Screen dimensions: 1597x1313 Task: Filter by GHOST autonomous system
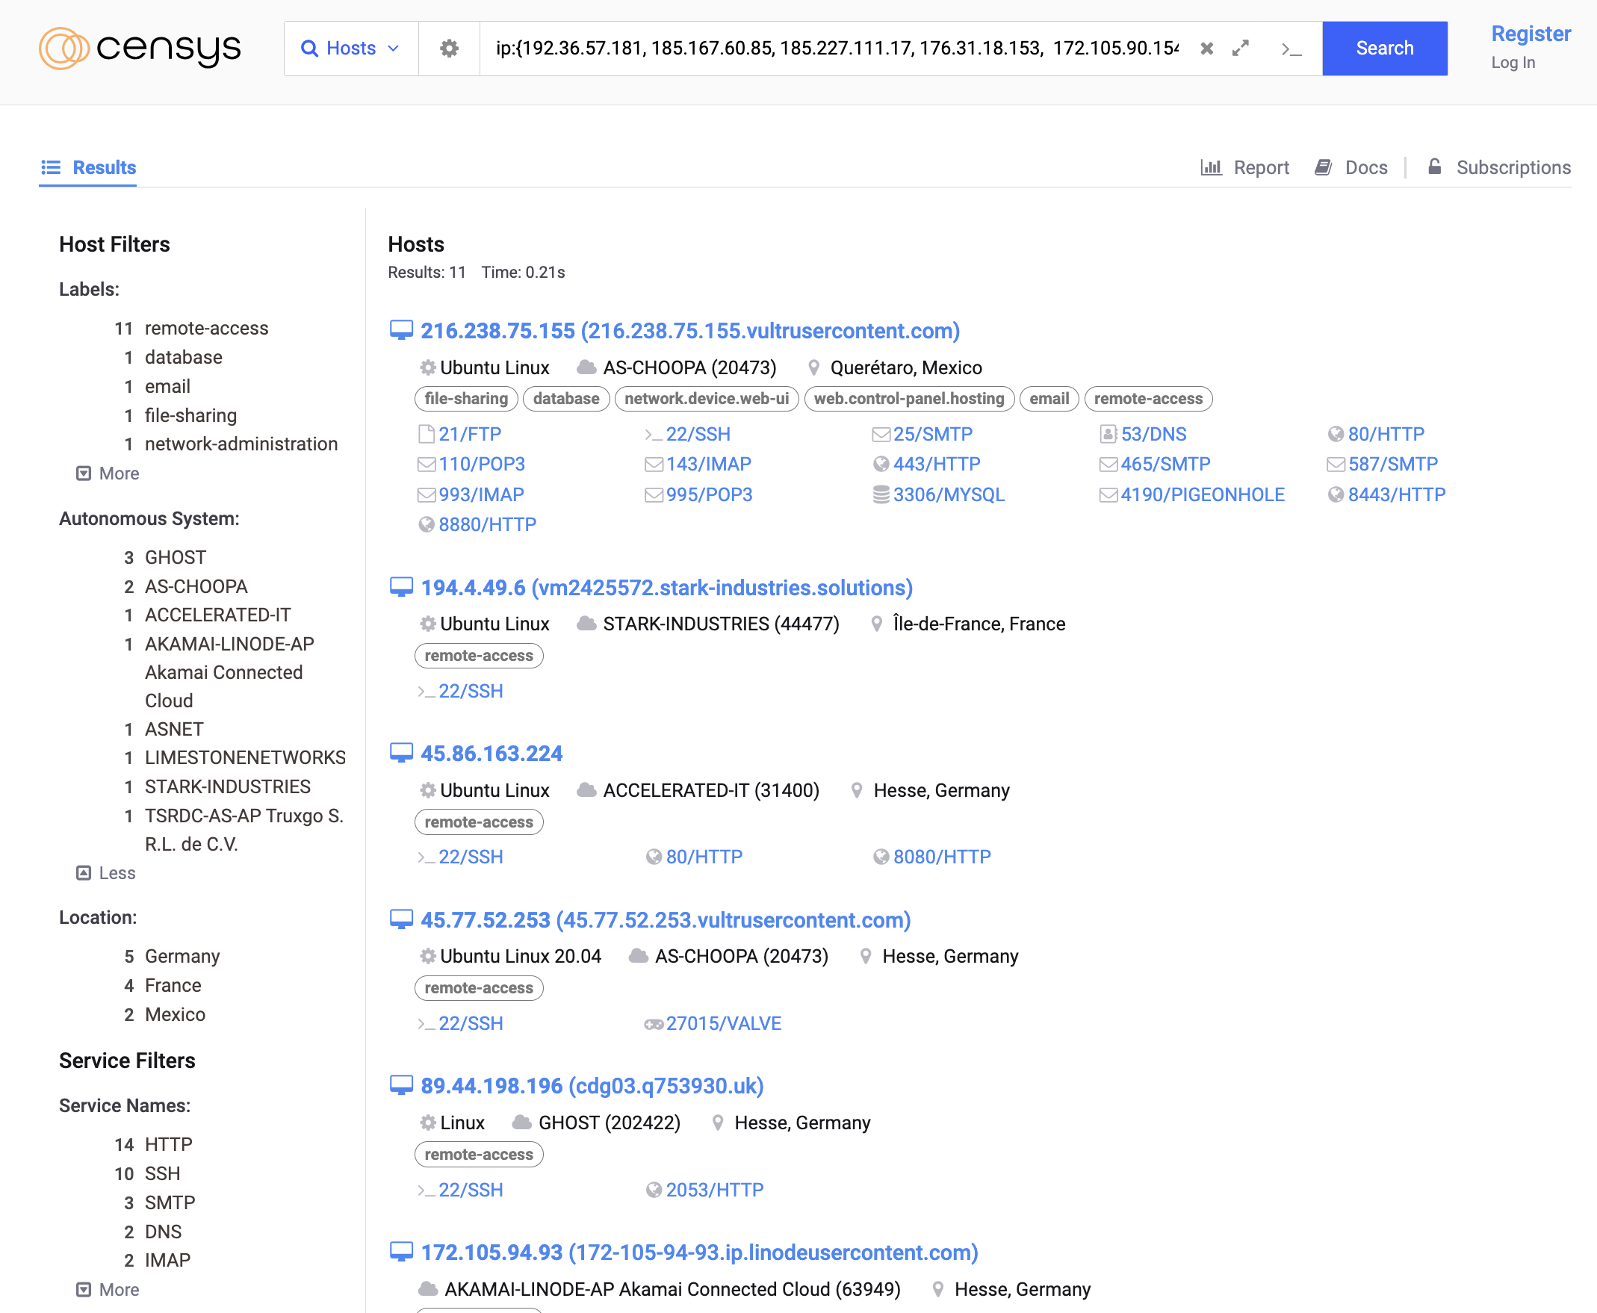175,557
